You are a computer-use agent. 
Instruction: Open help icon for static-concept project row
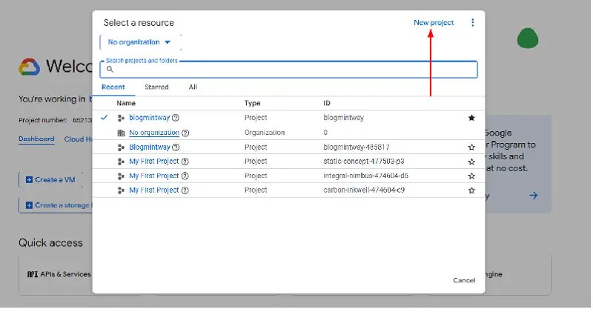pos(185,162)
